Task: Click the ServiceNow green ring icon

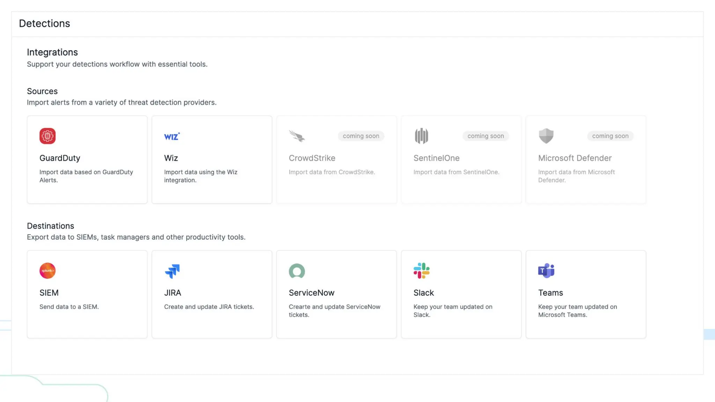Action: tap(297, 271)
